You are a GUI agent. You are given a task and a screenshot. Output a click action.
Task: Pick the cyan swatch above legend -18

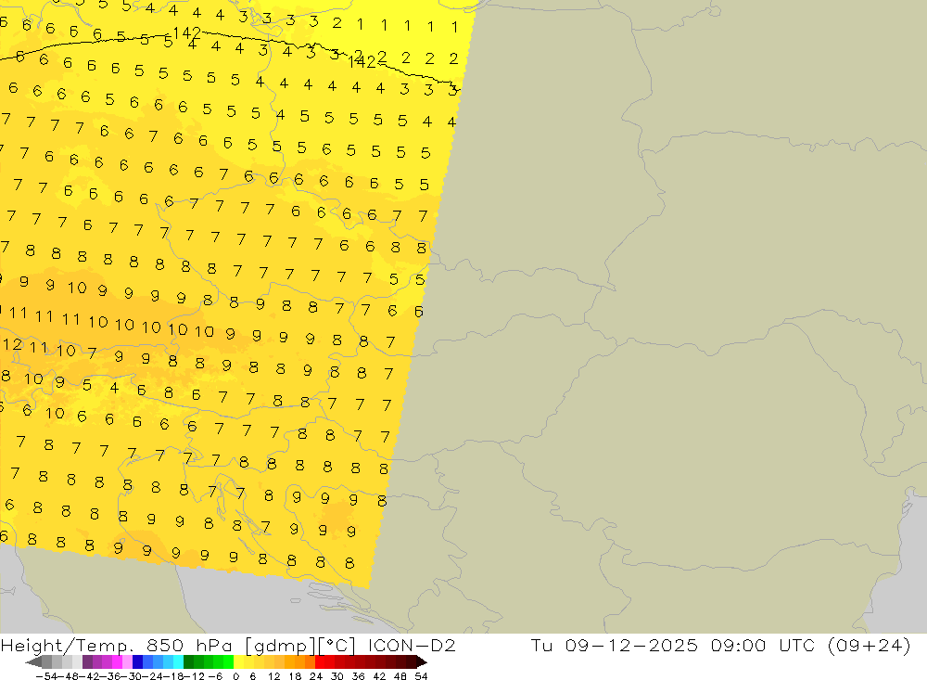coord(178,662)
